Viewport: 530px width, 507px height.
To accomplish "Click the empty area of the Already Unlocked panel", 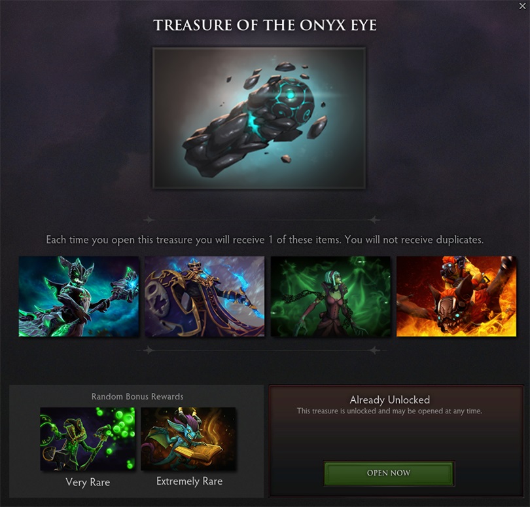I will (x=396, y=438).
